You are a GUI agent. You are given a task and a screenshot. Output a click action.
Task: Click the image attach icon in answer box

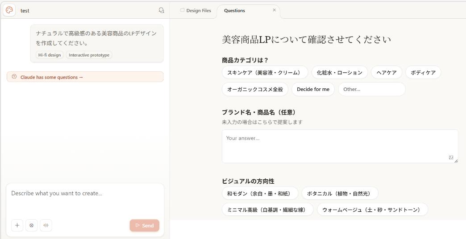pos(451,158)
